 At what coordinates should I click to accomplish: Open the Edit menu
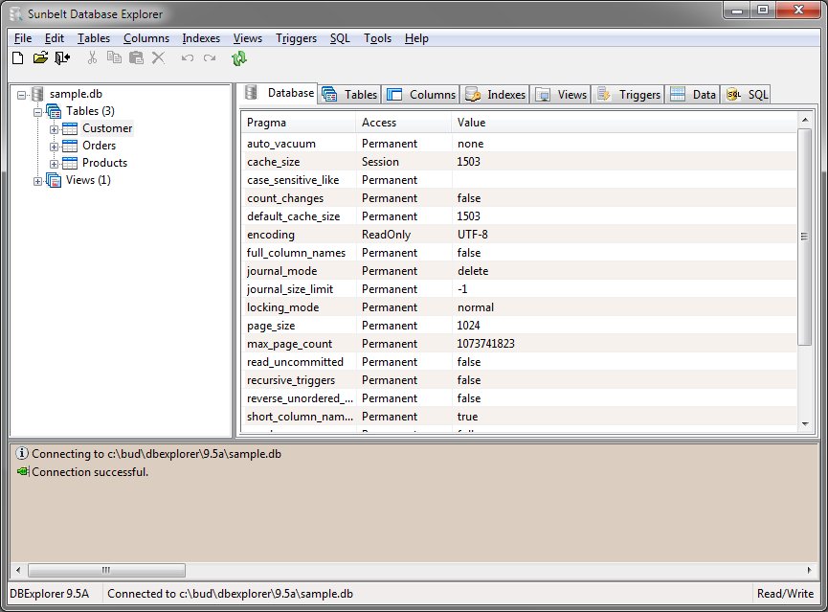click(x=55, y=38)
